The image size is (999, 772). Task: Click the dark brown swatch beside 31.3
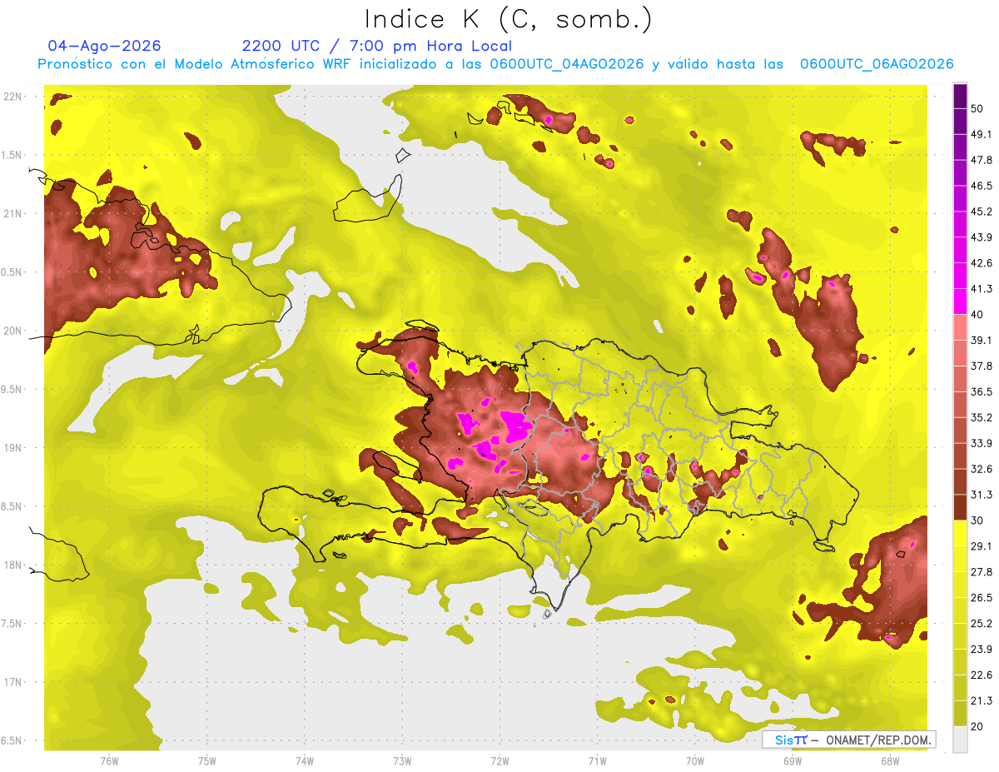coord(960,507)
